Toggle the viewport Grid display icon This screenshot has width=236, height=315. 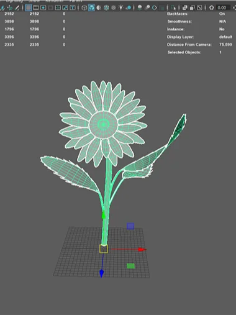pyautogui.click(x=29, y=8)
